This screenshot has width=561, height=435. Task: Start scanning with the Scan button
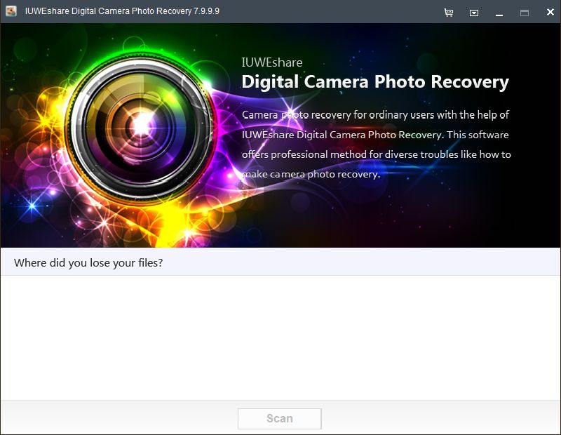coord(280,418)
